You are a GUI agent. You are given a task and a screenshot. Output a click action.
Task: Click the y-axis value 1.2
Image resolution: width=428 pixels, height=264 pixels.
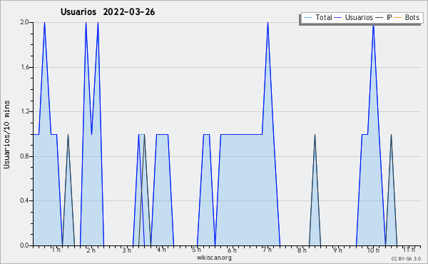point(24,111)
